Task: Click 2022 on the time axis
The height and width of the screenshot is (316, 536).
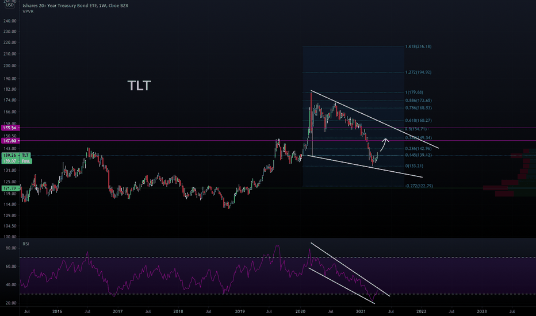Action: point(421,311)
